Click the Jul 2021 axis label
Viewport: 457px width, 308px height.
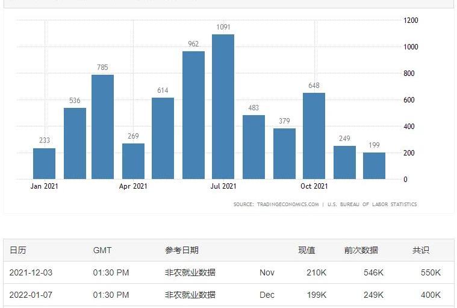(x=223, y=186)
